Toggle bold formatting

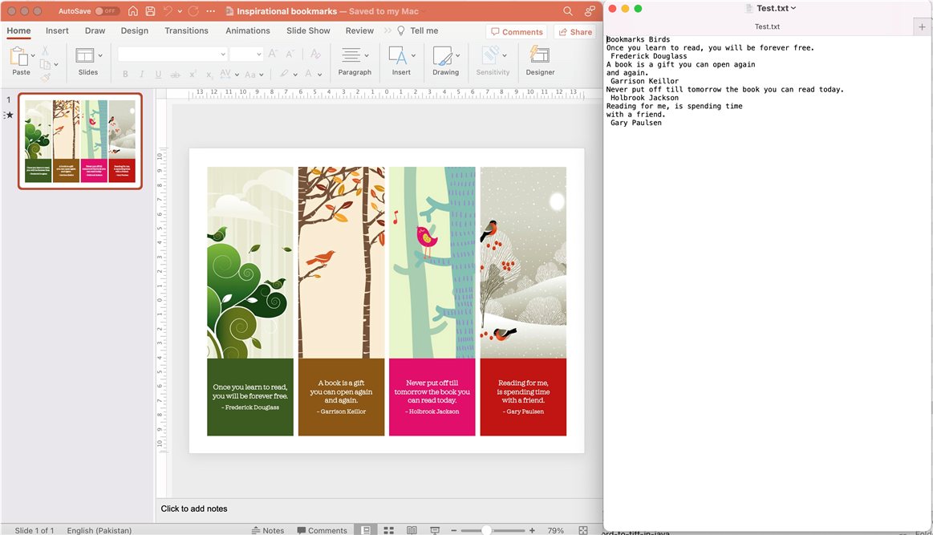pos(124,73)
